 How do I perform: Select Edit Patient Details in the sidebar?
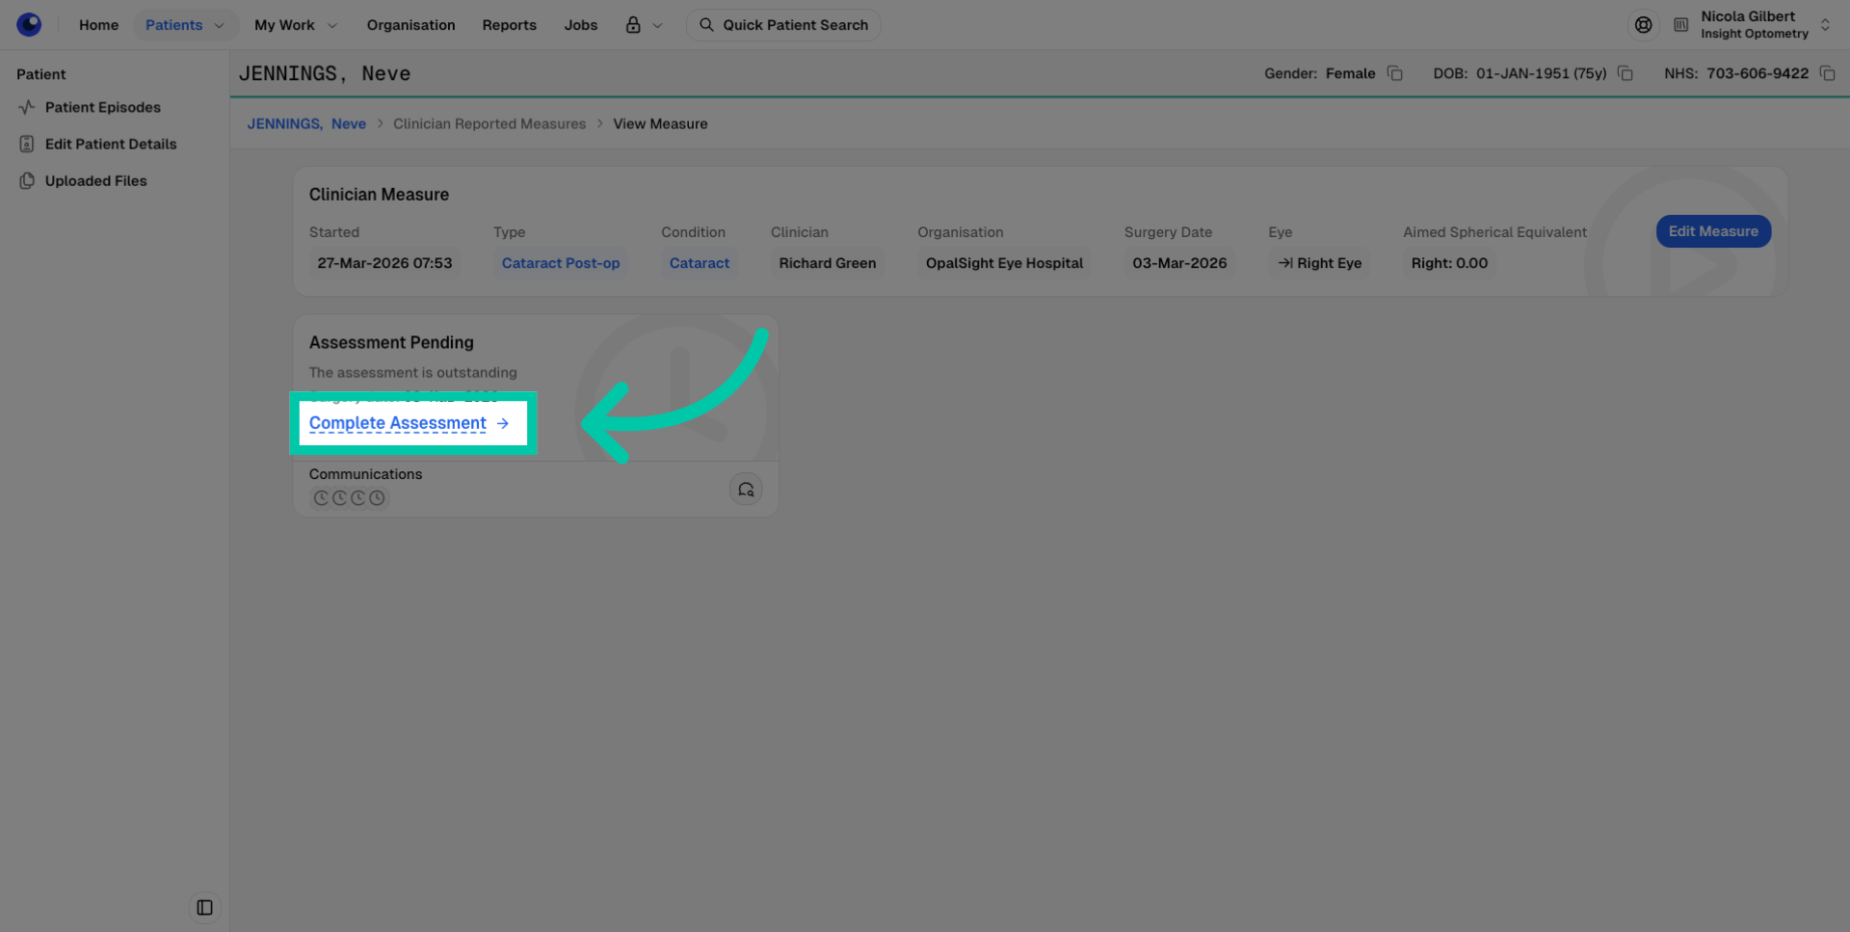pos(111,144)
